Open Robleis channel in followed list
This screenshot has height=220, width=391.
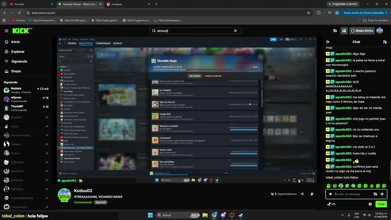coord(26,90)
